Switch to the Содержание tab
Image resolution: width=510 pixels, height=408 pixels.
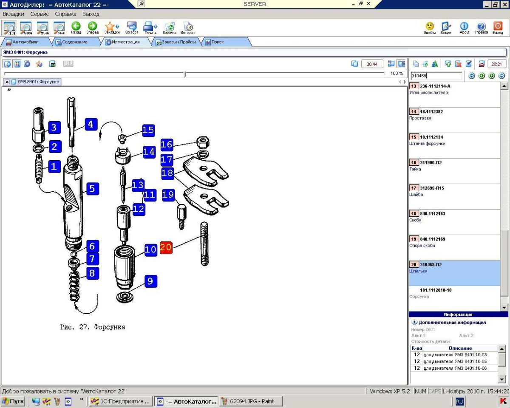pyautogui.click(x=75, y=42)
